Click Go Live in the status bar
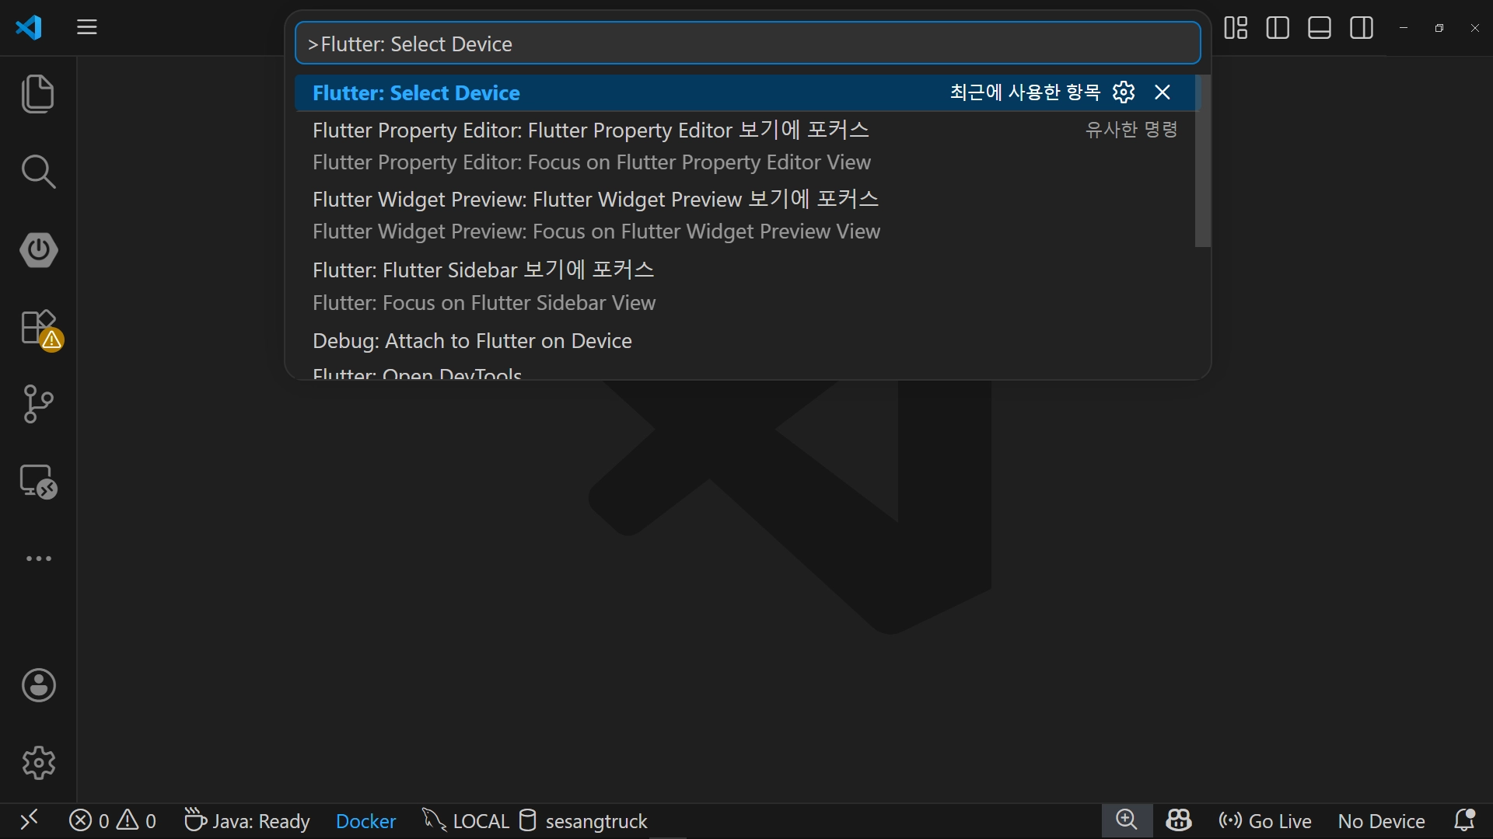Screen dimensions: 1493x839 tap(1265, 821)
